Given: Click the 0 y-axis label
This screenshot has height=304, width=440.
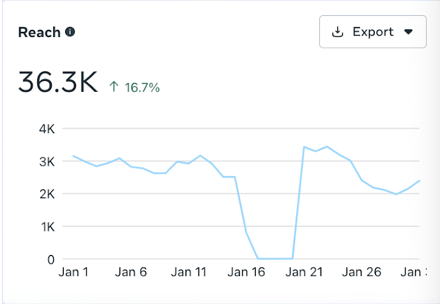Looking at the screenshot, I should coord(51,259).
